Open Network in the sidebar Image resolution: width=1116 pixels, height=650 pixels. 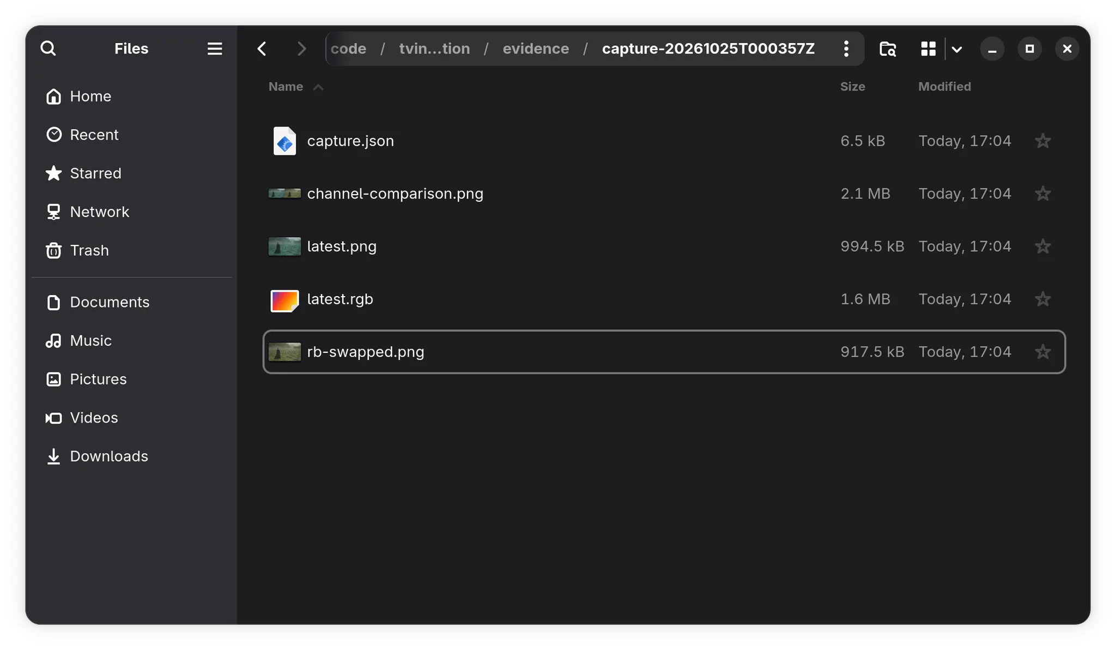132,212
